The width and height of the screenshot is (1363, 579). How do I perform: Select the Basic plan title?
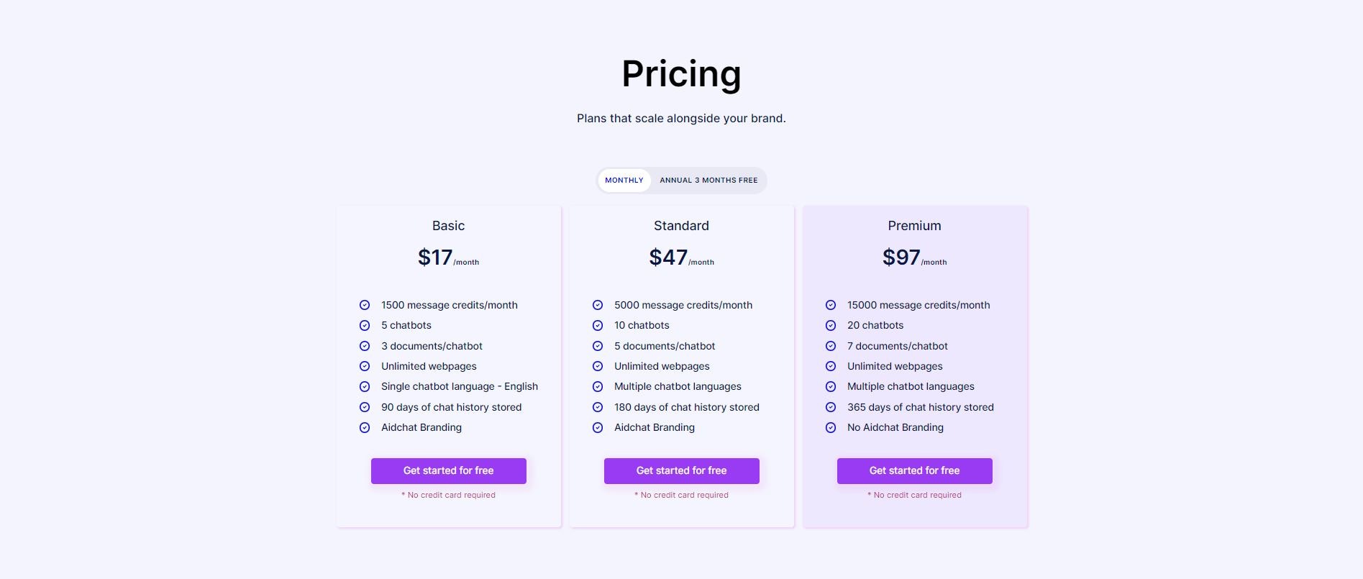tap(449, 226)
